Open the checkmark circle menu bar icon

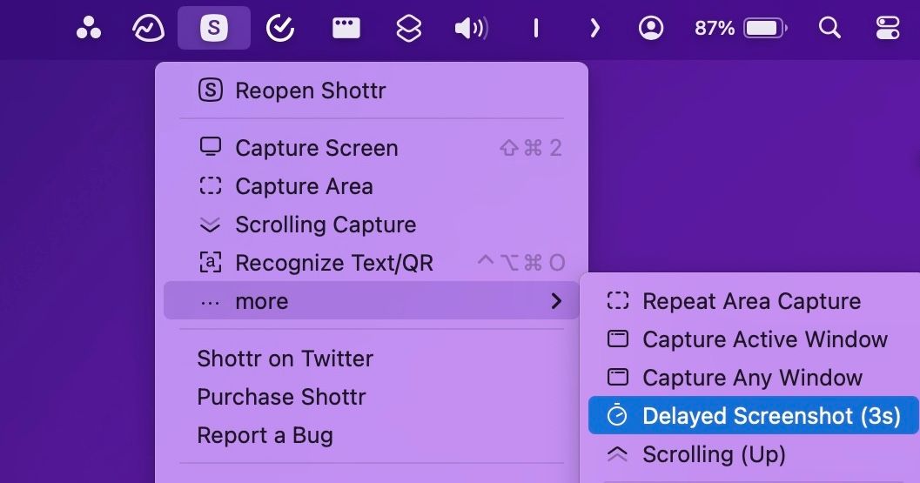click(x=279, y=29)
